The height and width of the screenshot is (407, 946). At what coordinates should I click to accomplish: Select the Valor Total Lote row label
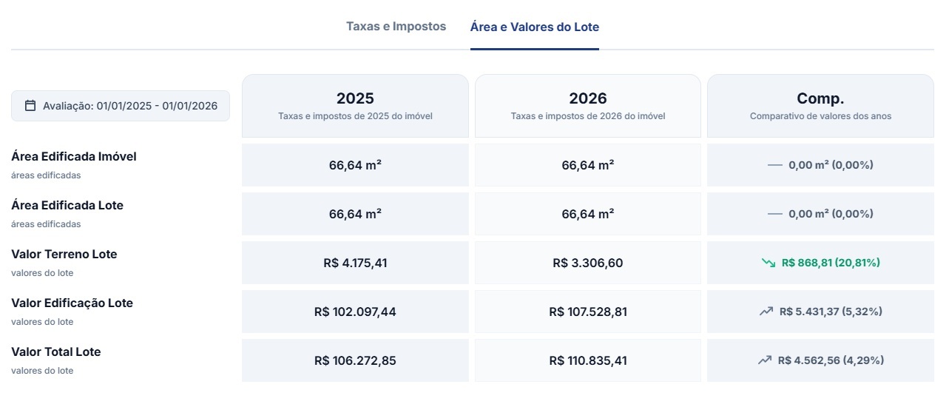(56, 352)
